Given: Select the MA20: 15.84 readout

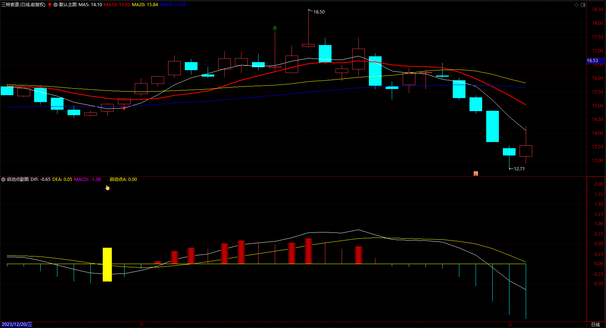Looking at the screenshot, I should pos(145,5).
